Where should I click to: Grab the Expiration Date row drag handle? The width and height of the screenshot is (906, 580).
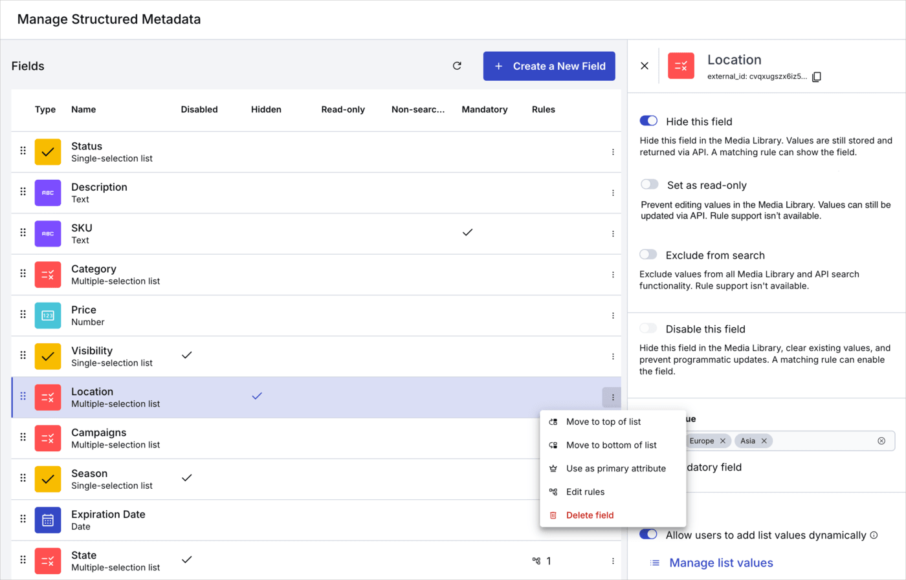[x=23, y=519]
